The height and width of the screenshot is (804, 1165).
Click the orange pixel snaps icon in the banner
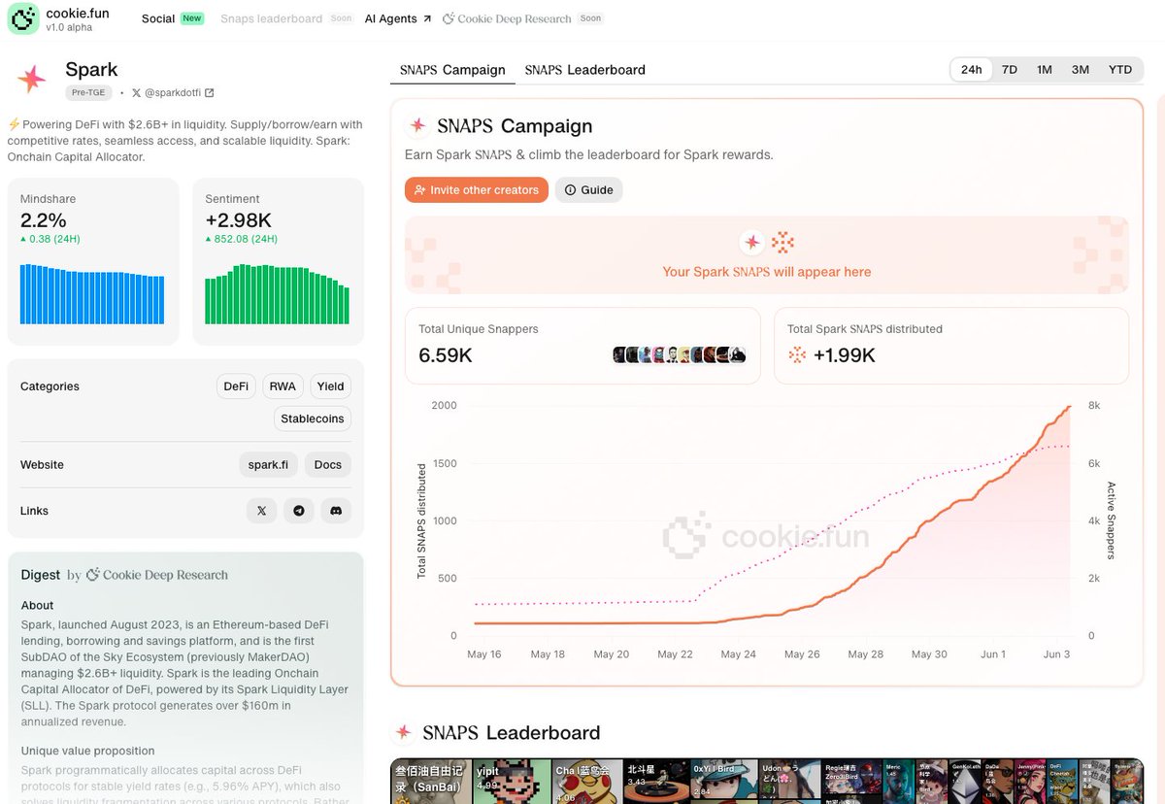click(x=782, y=242)
